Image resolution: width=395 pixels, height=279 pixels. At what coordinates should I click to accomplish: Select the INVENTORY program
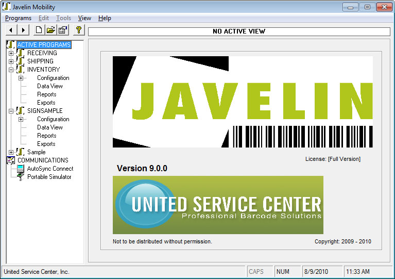44,70
